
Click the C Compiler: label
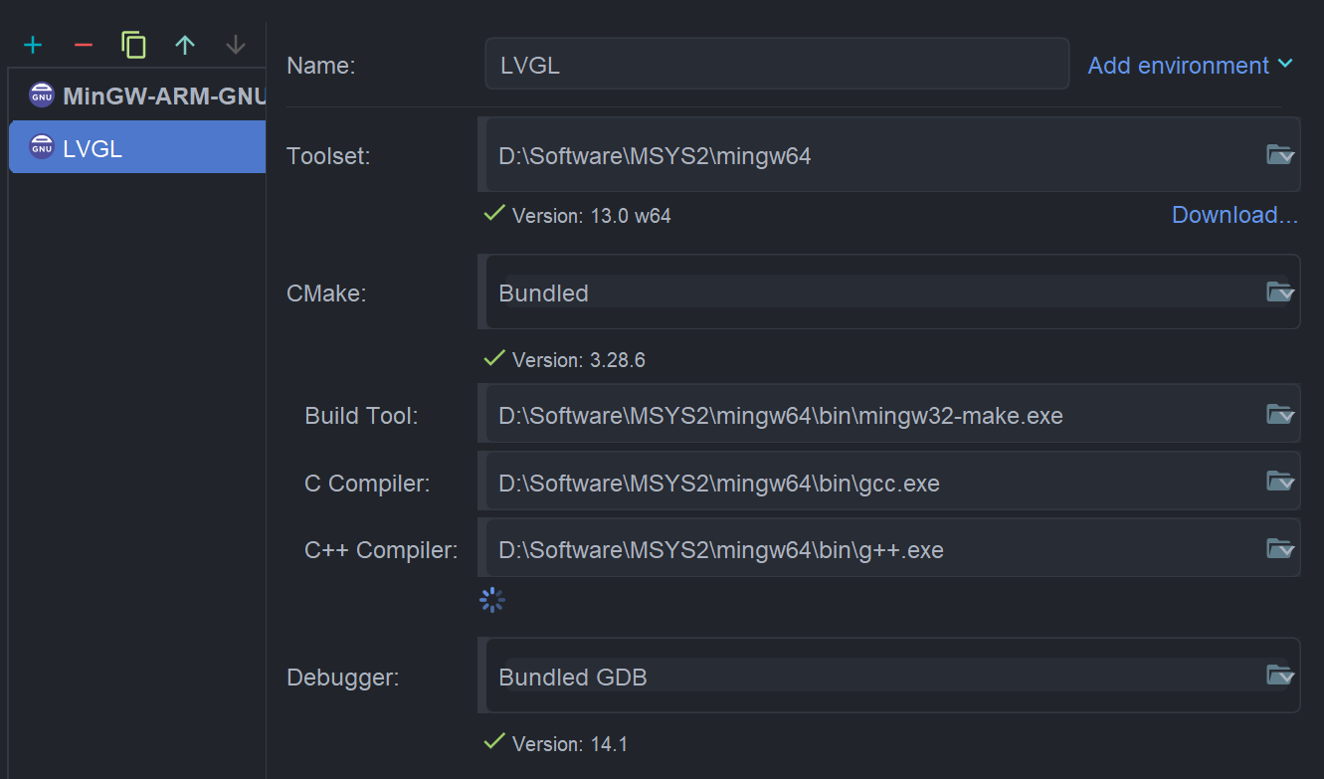(x=367, y=484)
